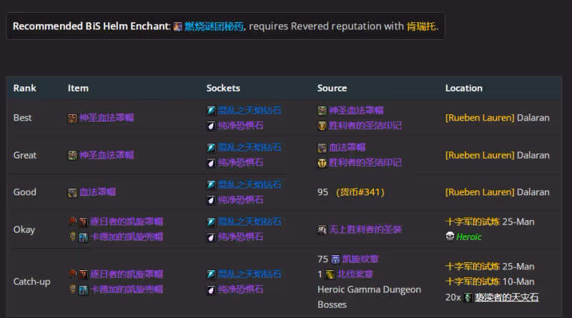572x318 pixels.
Task: Click the Horde faction icon in Okay row
Action: (73, 222)
